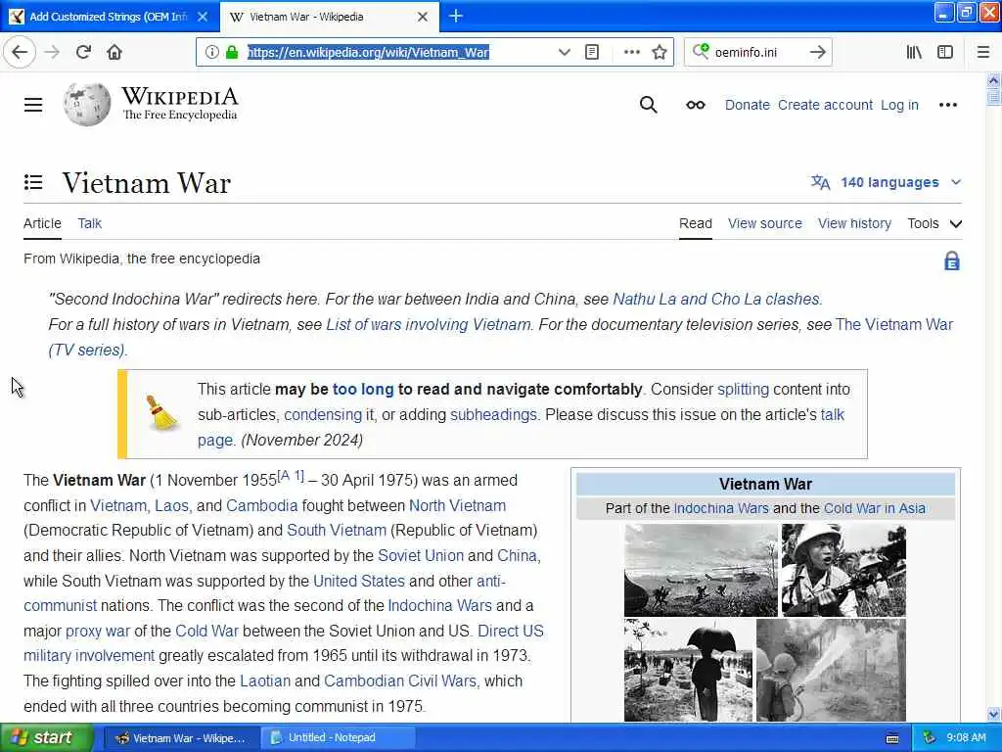Image resolution: width=1002 pixels, height=752 pixels.
Task: Open a new browser tab
Action: coord(456,16)
